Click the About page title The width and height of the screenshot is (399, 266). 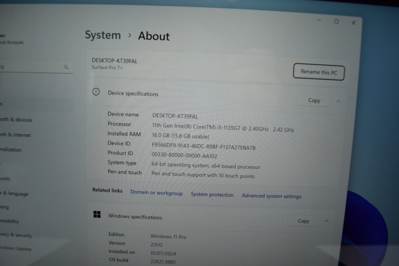tap(154, 36)
